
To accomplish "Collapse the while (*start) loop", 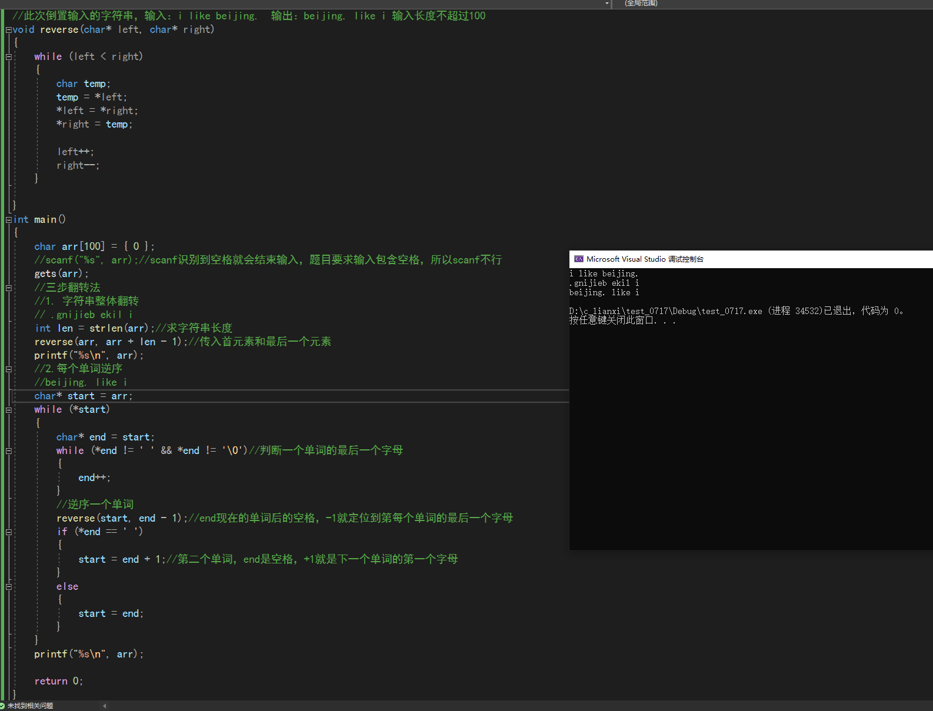I will point(8,410).
